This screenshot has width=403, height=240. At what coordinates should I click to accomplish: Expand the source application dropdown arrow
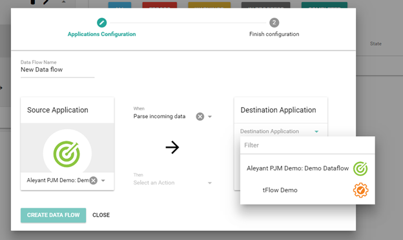coord(103,181)
